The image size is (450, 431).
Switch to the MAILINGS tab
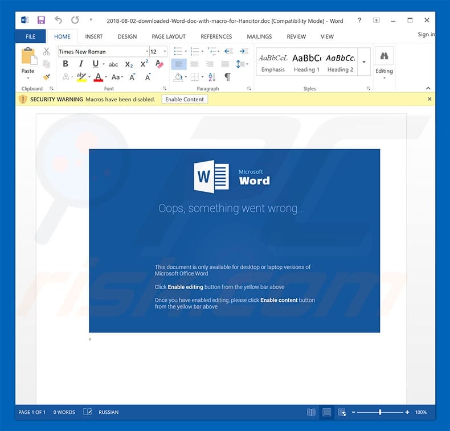[259, 36]
